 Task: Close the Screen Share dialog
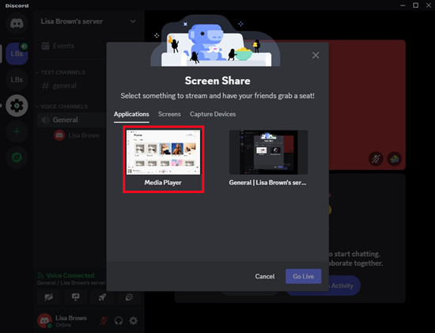316,55
